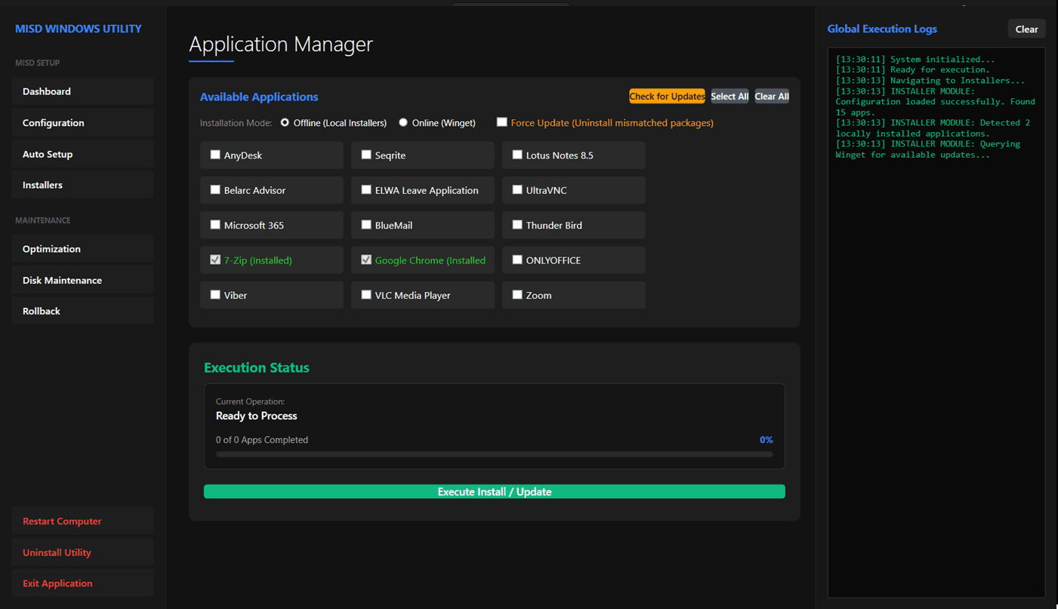The image size is (1058, 609).
Task: Click the 'Ready to Process' status text
Action: (257, 416)
